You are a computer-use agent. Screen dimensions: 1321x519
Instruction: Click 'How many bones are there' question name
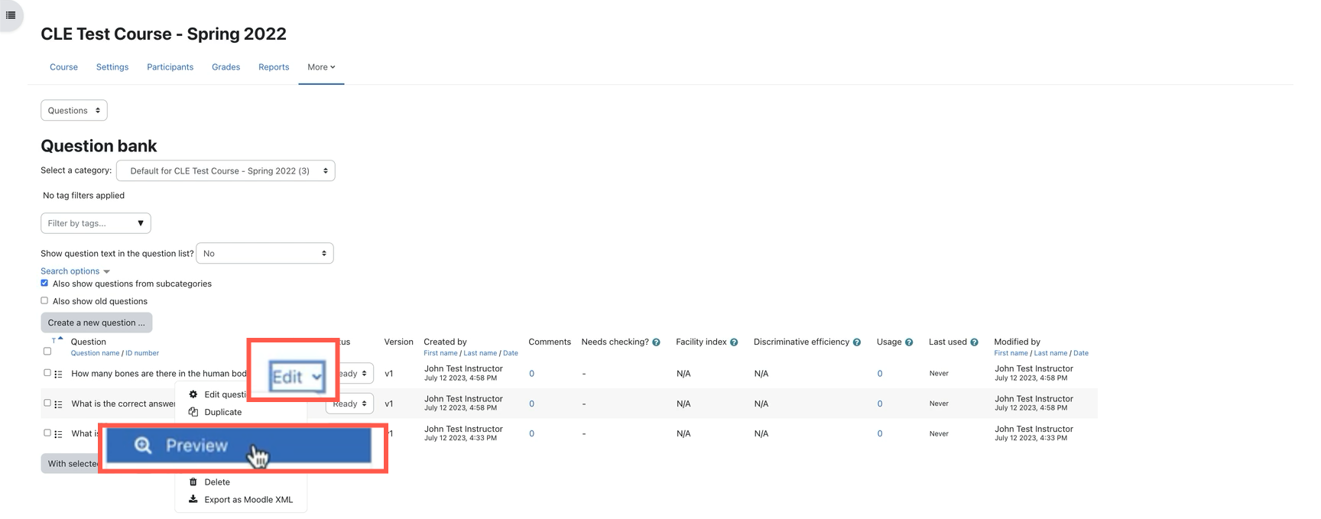tap(159, 374)
